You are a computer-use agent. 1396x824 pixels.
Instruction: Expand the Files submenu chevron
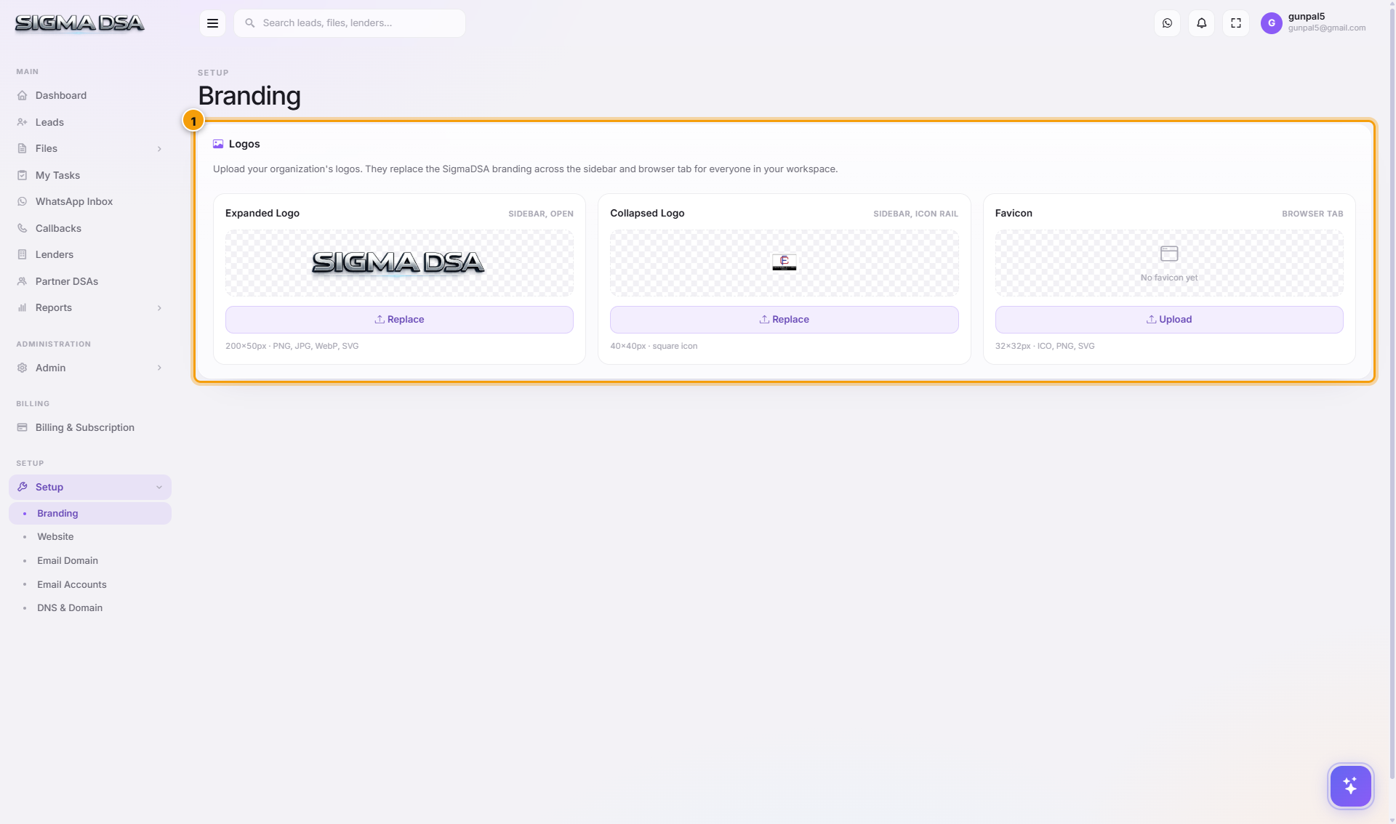pos(159,149)
